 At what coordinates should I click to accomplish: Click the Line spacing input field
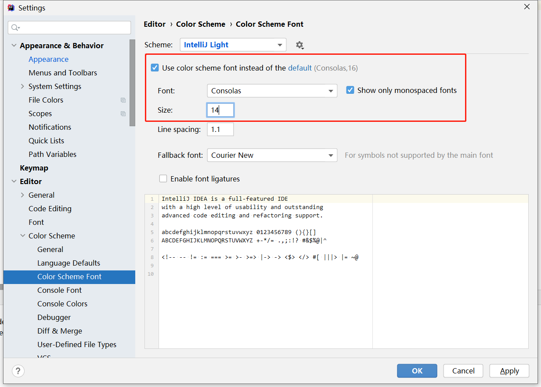tap(220, 129)
